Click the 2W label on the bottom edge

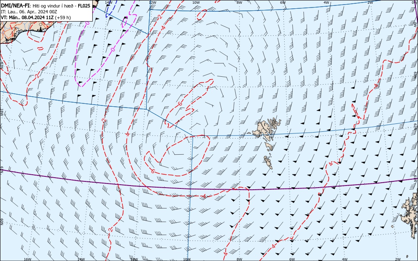point(398,259)
